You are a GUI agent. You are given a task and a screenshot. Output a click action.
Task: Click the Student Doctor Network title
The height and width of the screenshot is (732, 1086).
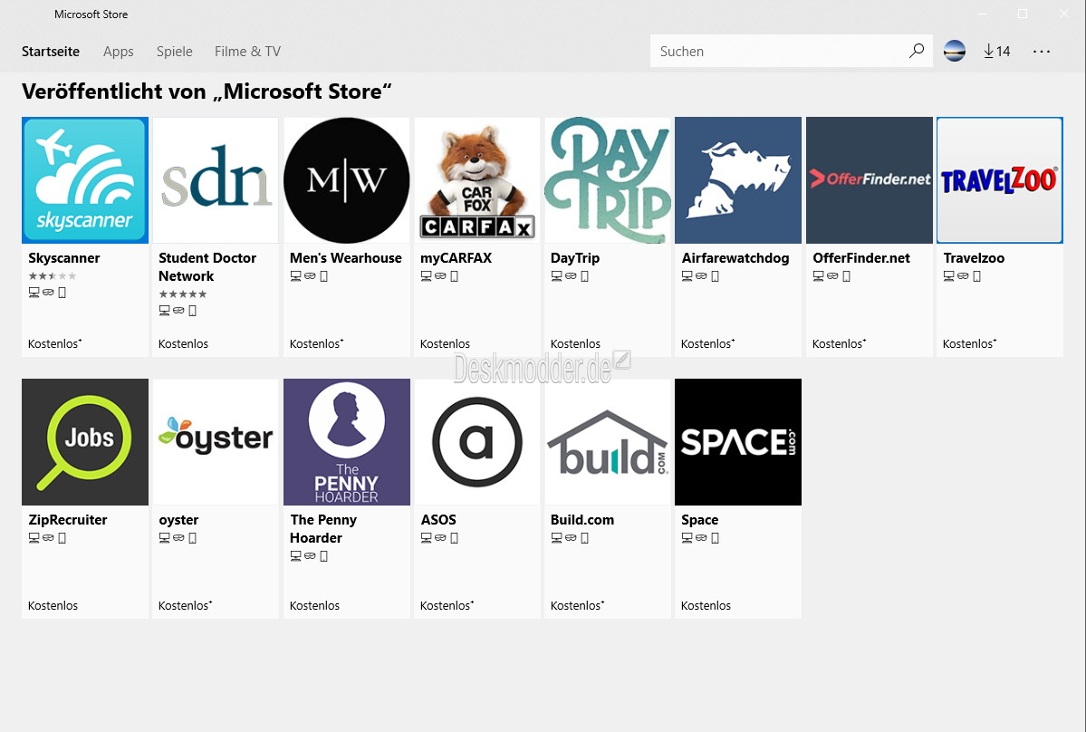[x=207, y=266]
